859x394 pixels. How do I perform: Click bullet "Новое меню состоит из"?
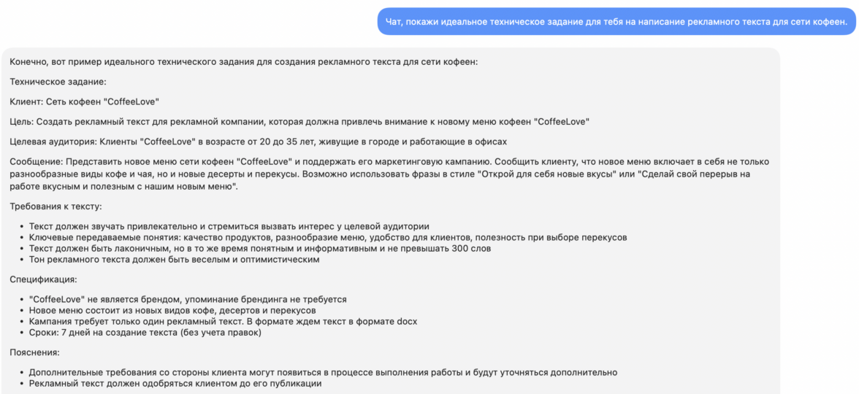[172, 310]
